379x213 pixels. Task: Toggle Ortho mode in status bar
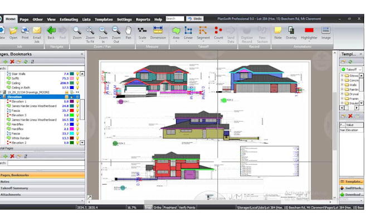coord(157,207)
